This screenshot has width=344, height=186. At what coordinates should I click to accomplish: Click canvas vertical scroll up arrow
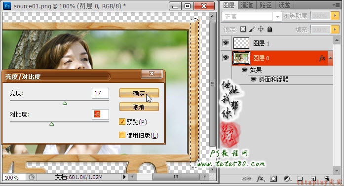[212, 16]
